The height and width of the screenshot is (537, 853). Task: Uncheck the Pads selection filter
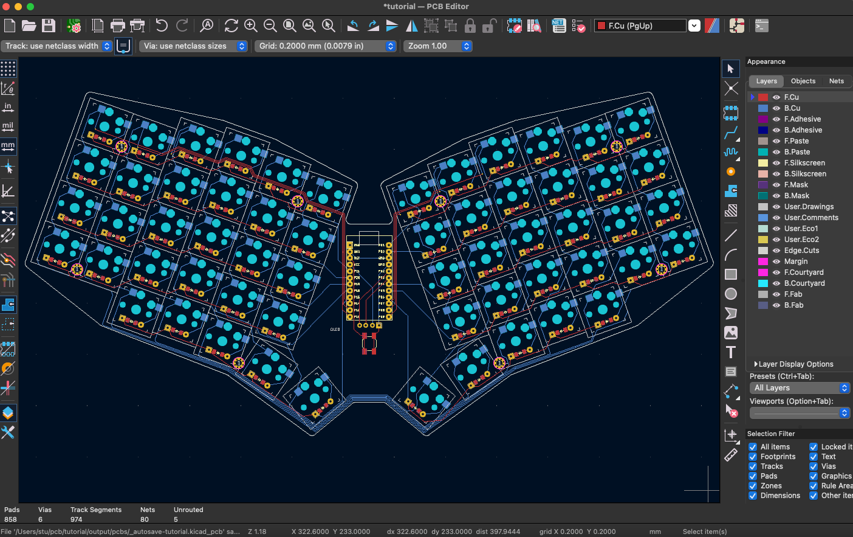pos(753,476)
